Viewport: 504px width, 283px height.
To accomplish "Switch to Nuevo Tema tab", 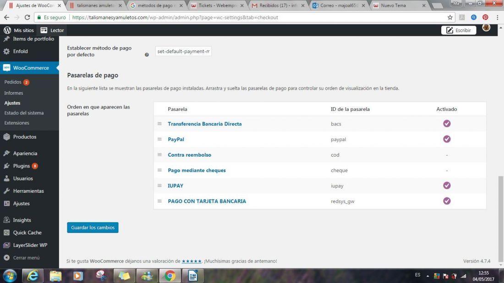I will click(399, 5).
